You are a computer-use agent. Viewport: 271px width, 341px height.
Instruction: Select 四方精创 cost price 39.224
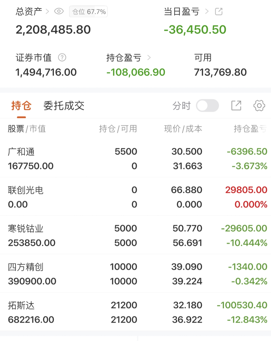[x=187, y=281]
